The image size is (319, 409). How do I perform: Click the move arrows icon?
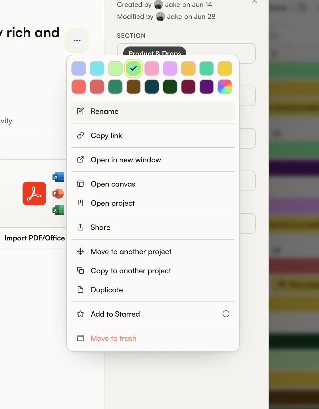click(x=80, y=251)
